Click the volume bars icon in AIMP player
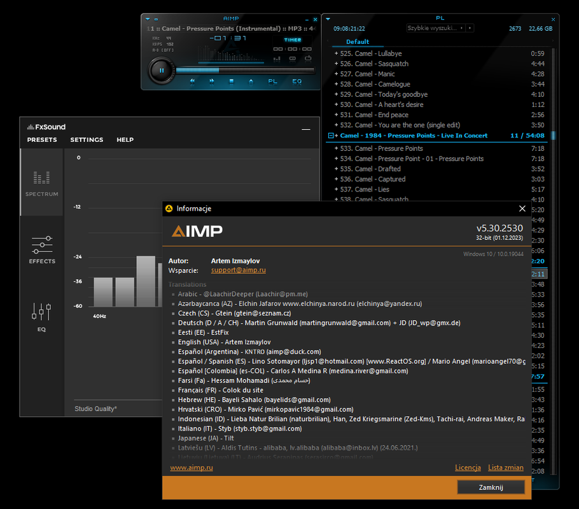 pyautogui.click(x=277, y=59)
